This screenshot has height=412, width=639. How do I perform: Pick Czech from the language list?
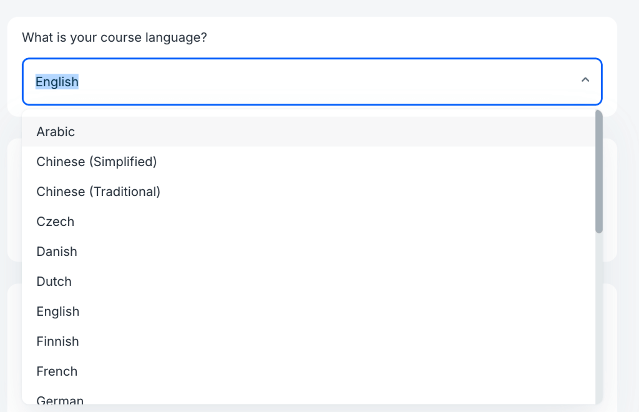[x=55, y=222]
